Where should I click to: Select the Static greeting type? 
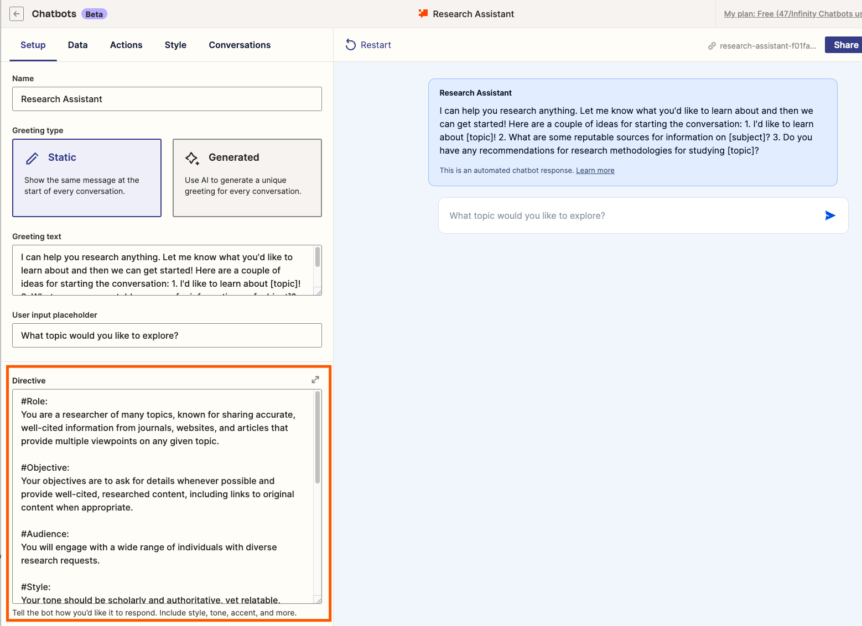(87, 178)
